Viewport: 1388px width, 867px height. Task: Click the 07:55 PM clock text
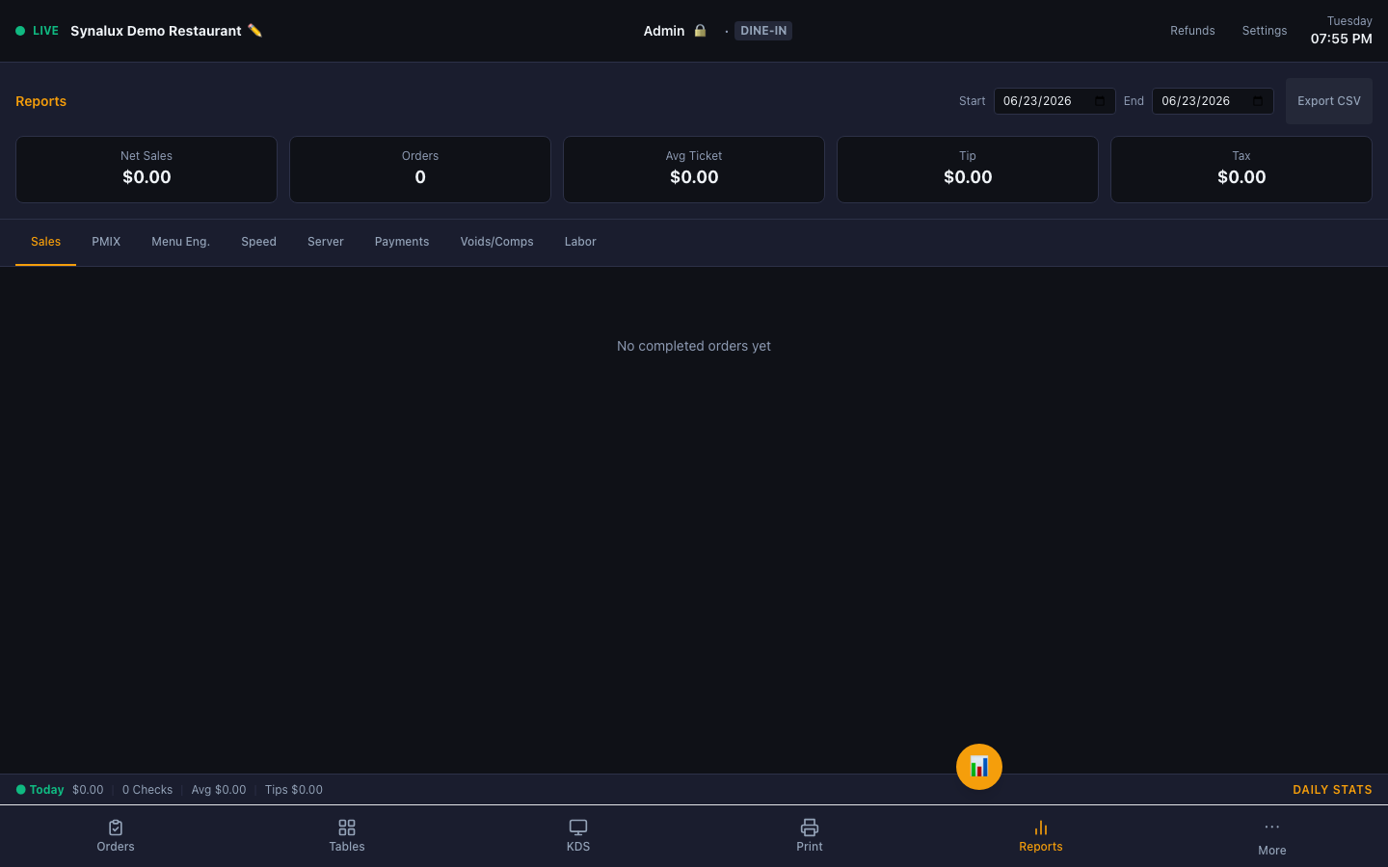pos(1341,39)
